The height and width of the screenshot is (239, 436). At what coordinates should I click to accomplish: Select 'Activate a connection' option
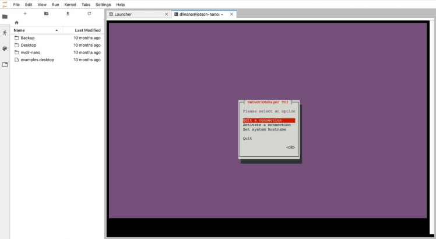point(266,125)
